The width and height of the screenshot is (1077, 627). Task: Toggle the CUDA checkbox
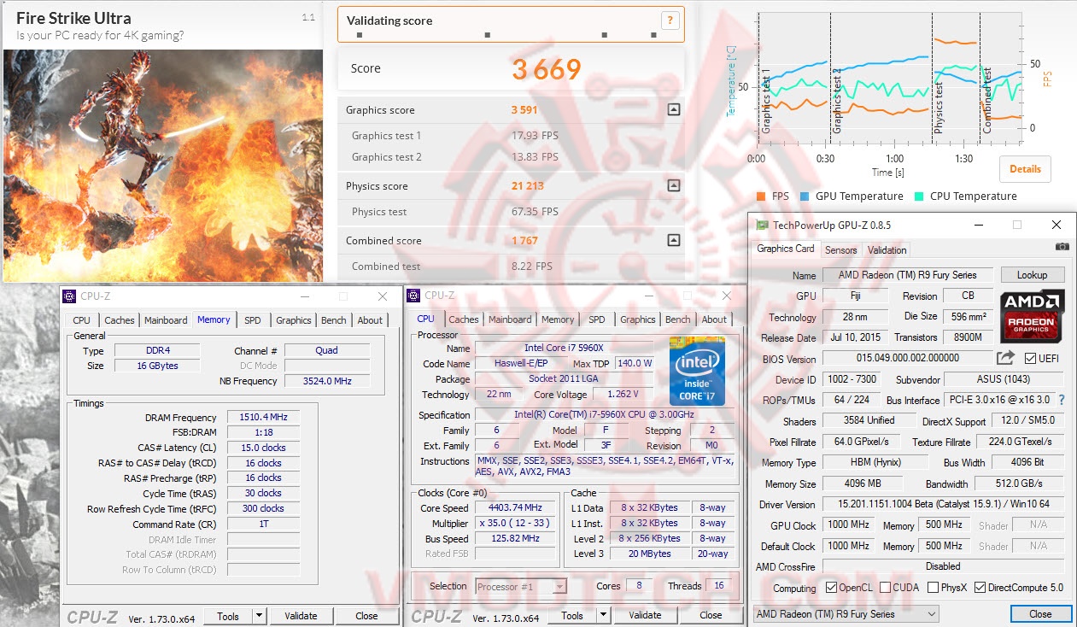tap(885, 588)
